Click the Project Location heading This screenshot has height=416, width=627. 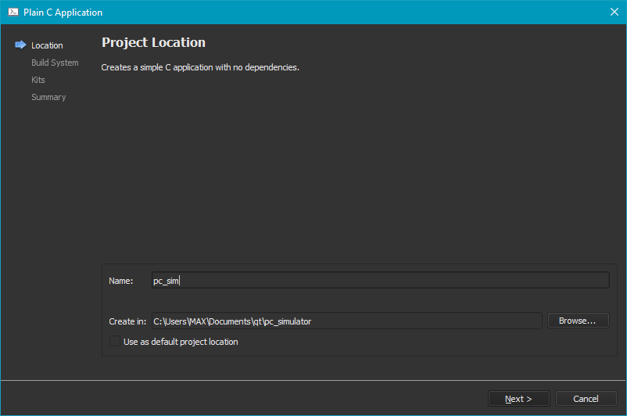(x=153, y=42)
